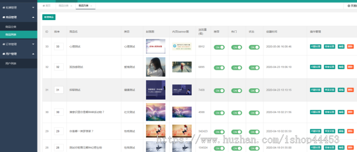Toggle 状态 switch for 心理测试 row

[254, 47]
